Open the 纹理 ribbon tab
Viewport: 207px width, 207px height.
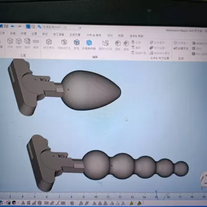[x=23, y=34]
